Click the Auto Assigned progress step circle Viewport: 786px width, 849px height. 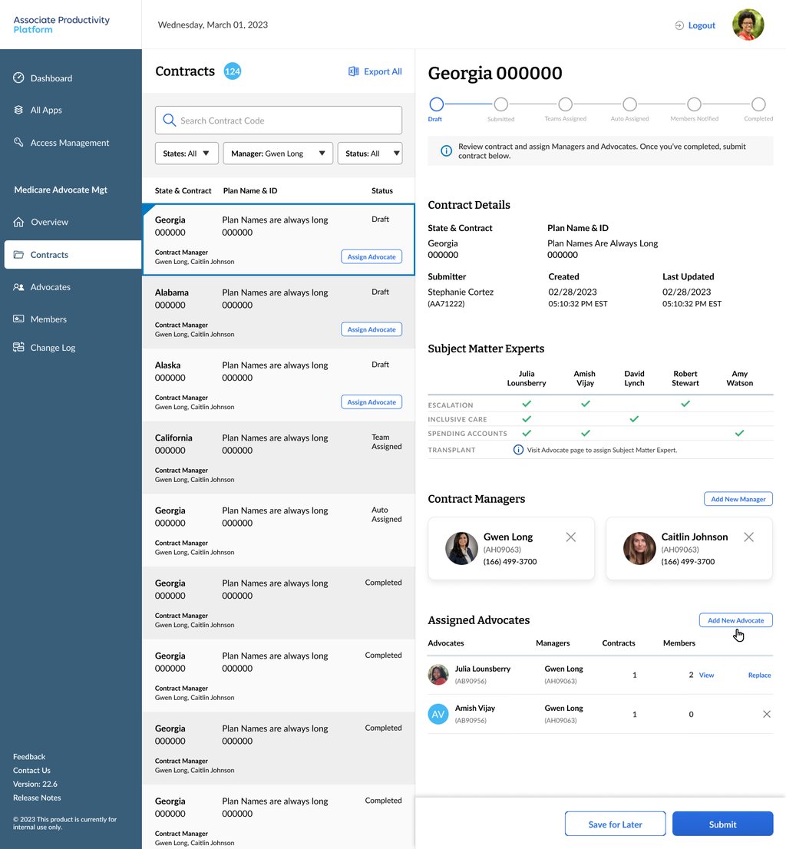[629, 104]
